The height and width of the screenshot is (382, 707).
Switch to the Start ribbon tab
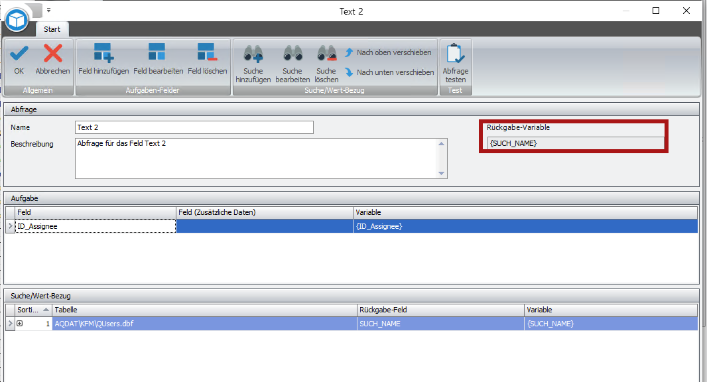click(52, 29)
